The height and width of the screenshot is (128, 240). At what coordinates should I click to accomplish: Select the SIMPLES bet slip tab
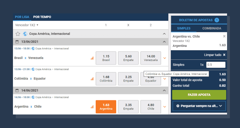coord(184,28)
